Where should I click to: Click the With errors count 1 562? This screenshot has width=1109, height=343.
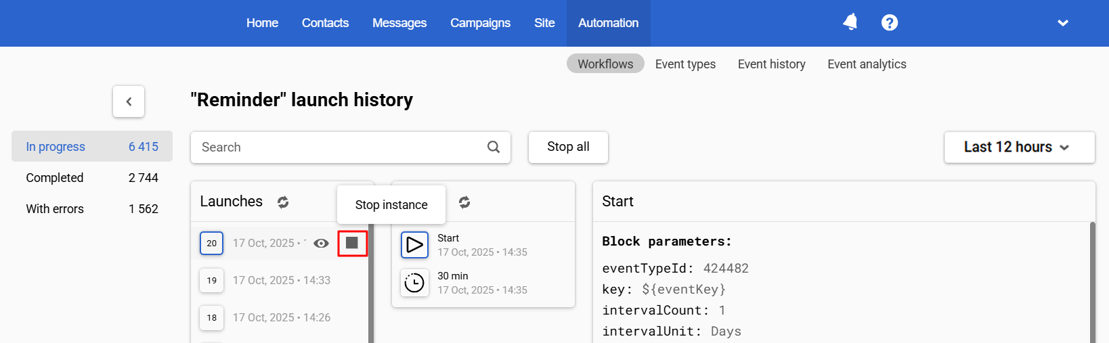coord(144,208)
